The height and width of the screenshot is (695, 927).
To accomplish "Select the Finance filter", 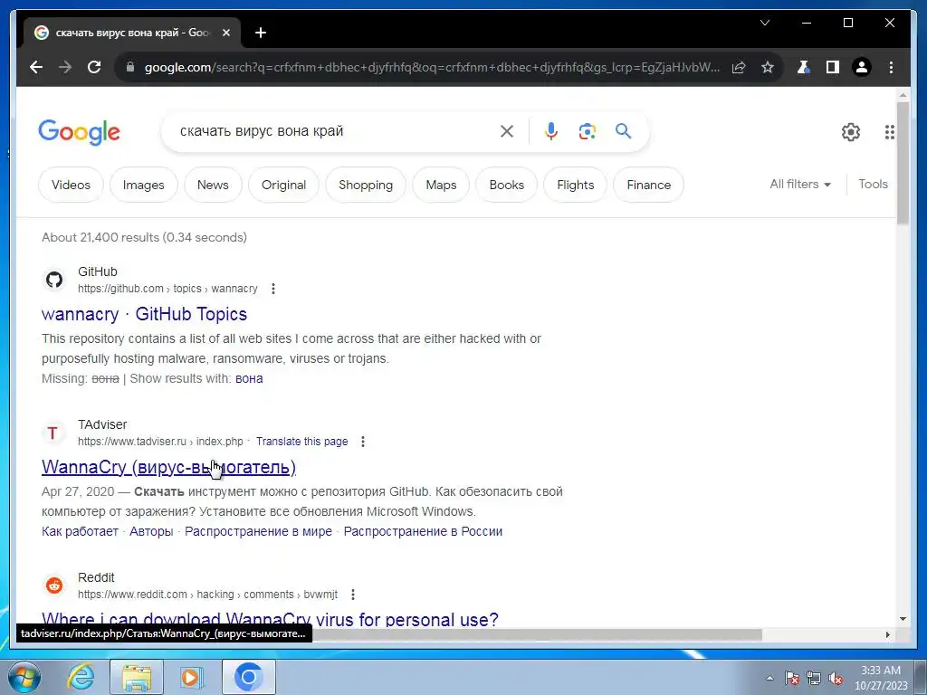I will tap(648, 185).
